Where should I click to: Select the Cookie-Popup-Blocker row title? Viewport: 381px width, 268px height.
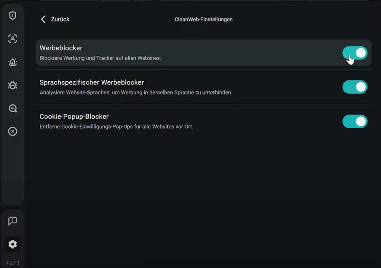(x=74, y=117)
